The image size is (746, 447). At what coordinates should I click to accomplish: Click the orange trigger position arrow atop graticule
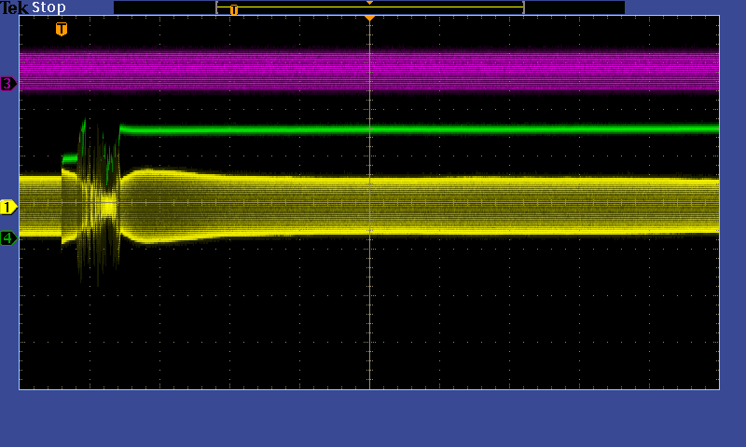[x=370, y=19]
